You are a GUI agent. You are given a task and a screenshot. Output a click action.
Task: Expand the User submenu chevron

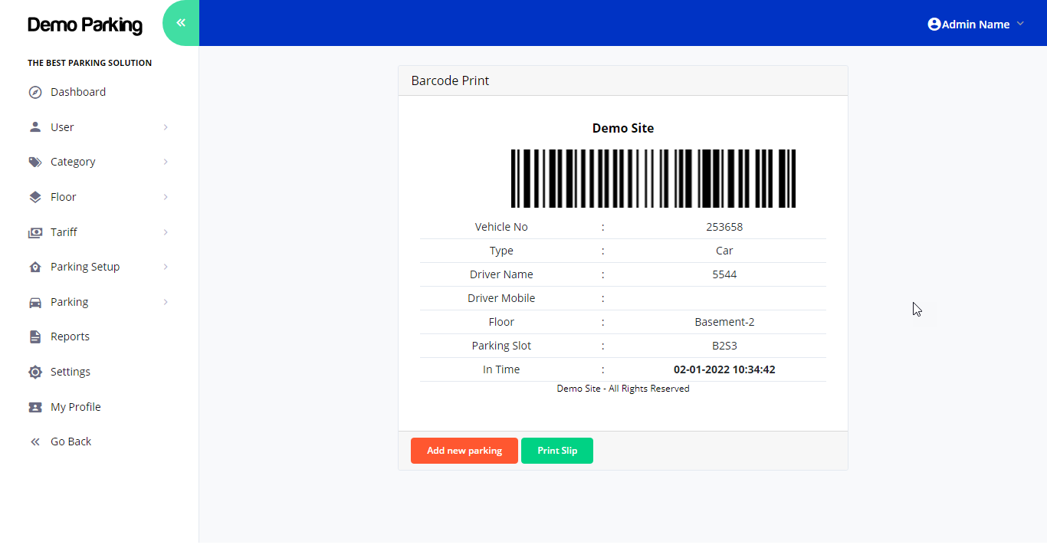[166, 127]
